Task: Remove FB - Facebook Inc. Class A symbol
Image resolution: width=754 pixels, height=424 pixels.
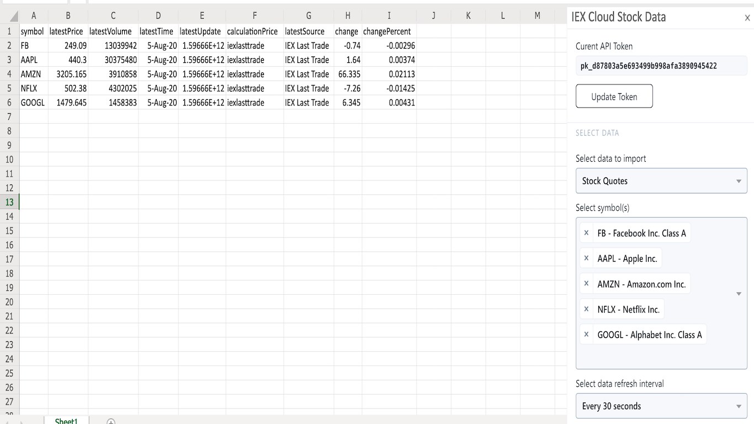Action: coord(586,233)
